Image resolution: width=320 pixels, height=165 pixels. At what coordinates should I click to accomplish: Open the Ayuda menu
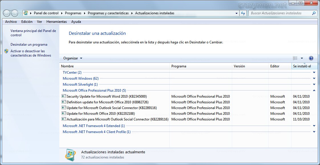[76, 22]
